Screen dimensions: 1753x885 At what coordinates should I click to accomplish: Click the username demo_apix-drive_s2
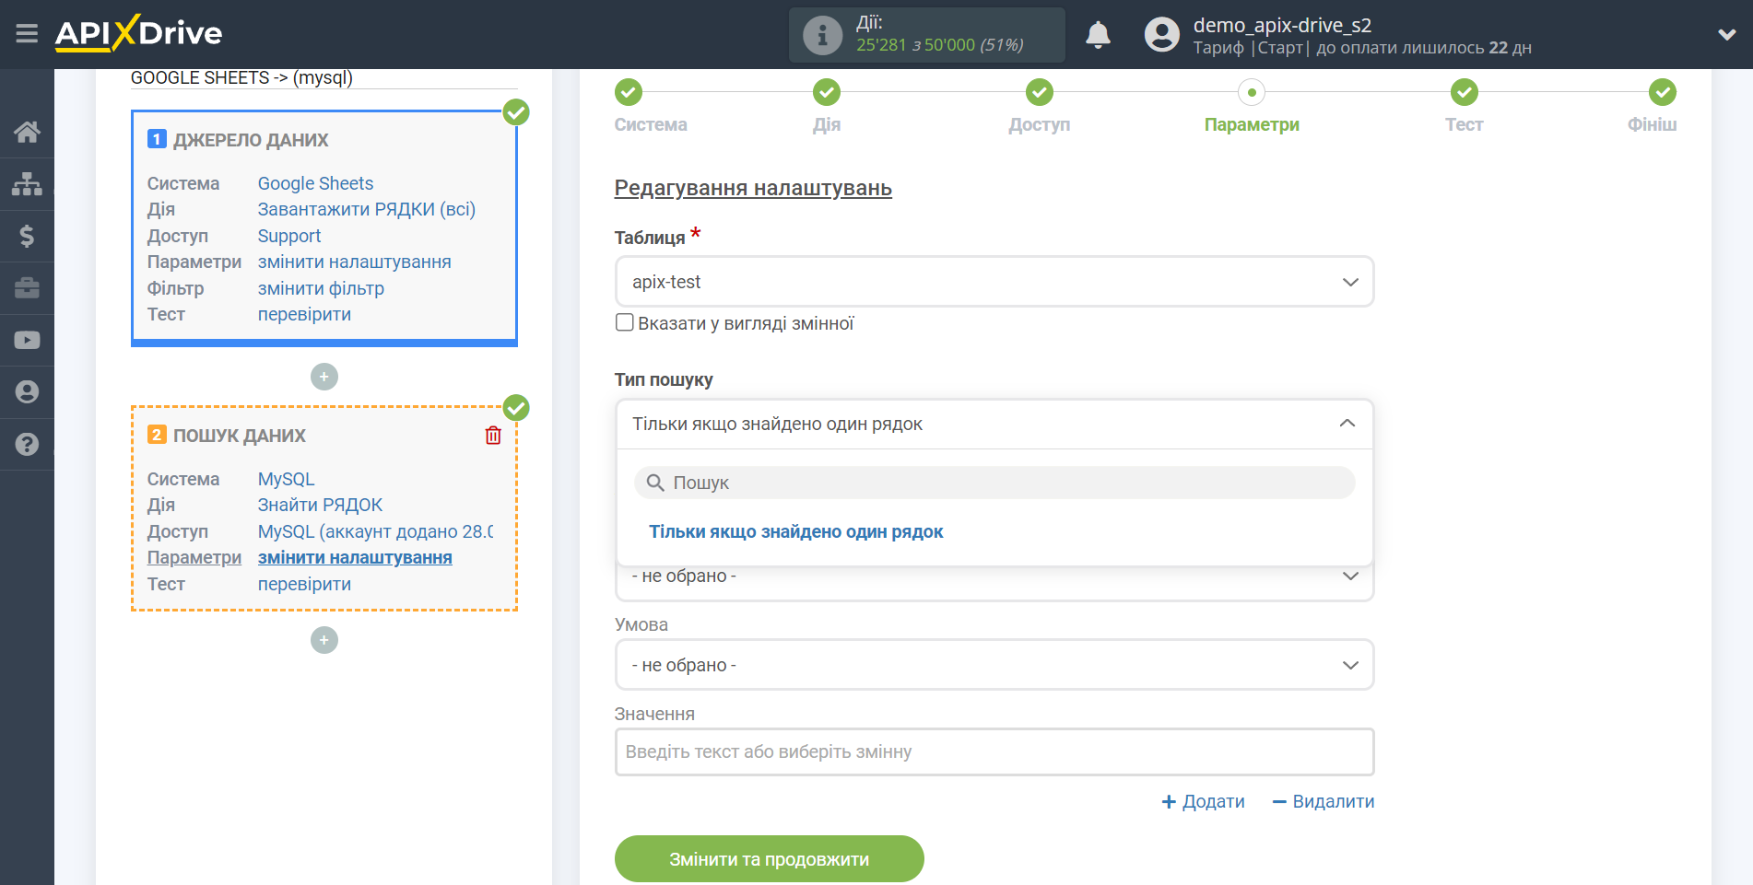tap(1282, 25)
